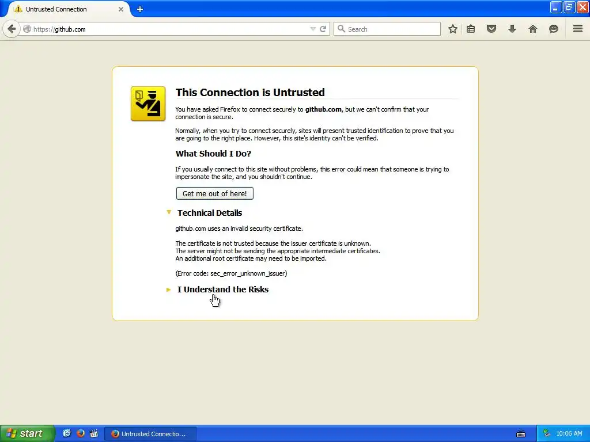Open the Downloads arrow icon
The height and width of the screenshot is (442, 590).
click(x=512, y=29)
